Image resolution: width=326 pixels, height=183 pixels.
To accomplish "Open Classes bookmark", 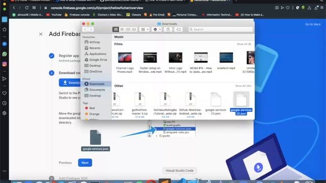I will (x=133, y=15).
